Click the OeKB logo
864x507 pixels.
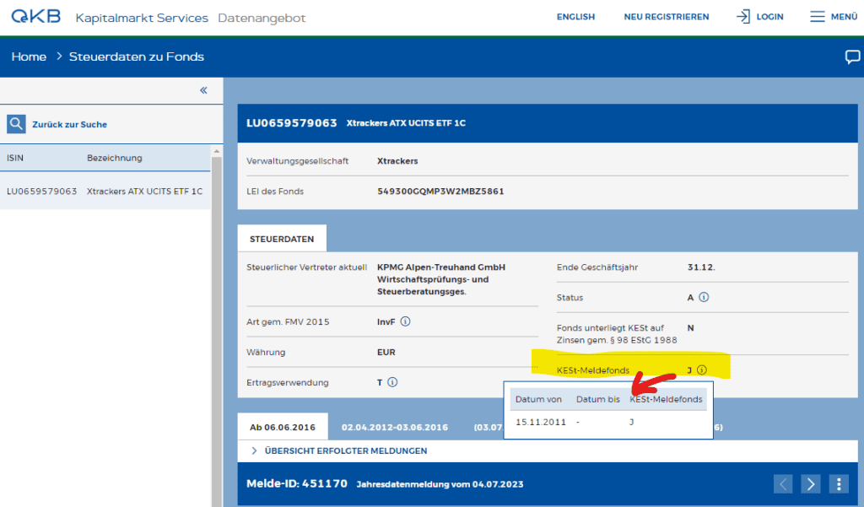pos(35,17)
